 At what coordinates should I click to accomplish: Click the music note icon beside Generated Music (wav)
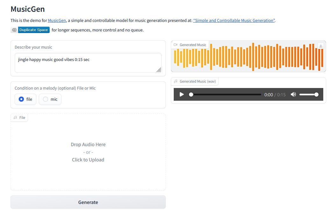176,81
